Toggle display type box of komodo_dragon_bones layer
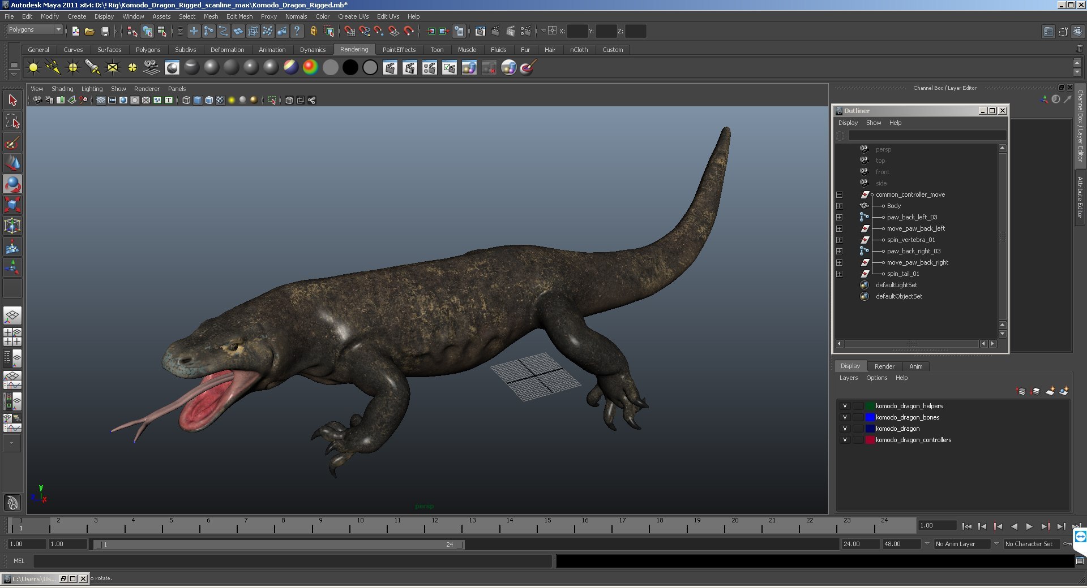Viewport: 1087px width, 588px height. [858, 417]
